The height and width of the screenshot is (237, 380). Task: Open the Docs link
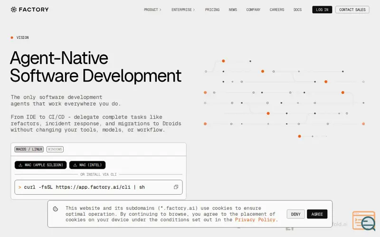pyautogui.click(x=297, y=9)
